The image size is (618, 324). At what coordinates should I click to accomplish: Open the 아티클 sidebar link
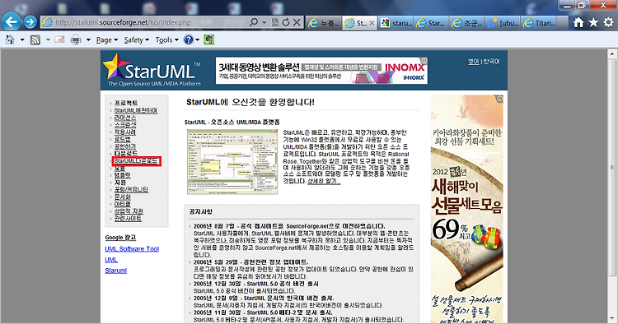coord(122,204)
